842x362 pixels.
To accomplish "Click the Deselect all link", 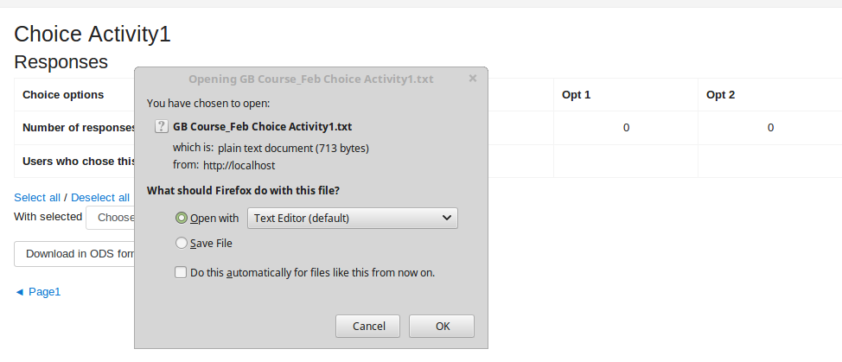I will tap(100, 197).
